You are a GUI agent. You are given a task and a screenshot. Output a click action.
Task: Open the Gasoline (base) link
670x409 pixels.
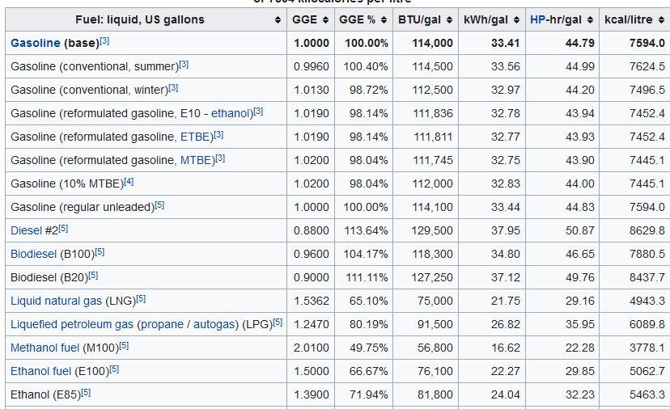pyautogui.click(x=36, y=43)
